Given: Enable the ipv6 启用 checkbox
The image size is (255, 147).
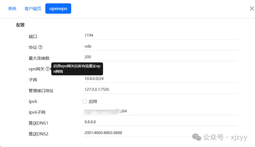Looking at the screenshot, I should [x=85, y=101].
